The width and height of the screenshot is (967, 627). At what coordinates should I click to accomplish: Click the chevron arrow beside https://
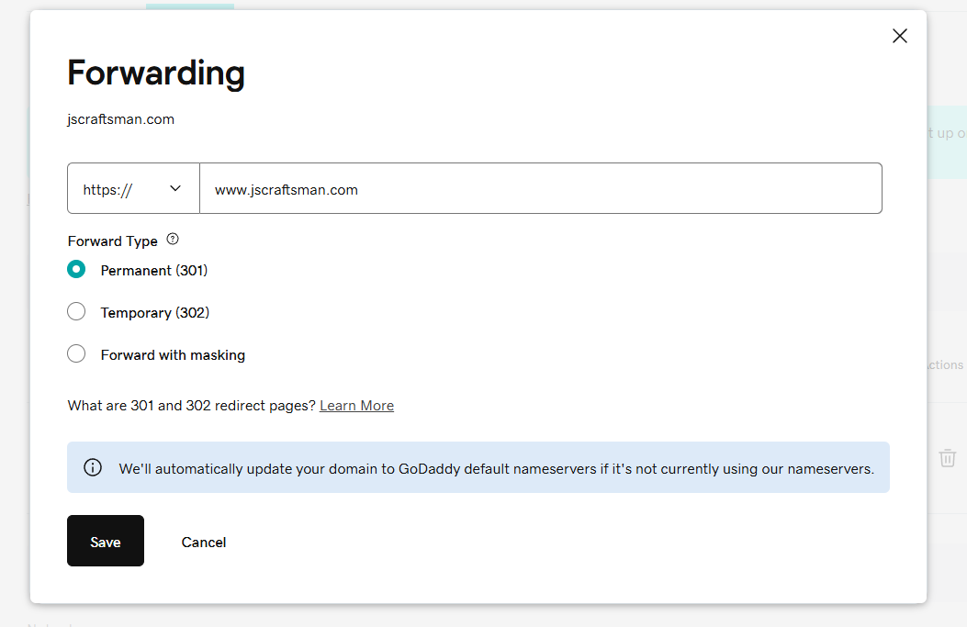(x=175, y=188)
